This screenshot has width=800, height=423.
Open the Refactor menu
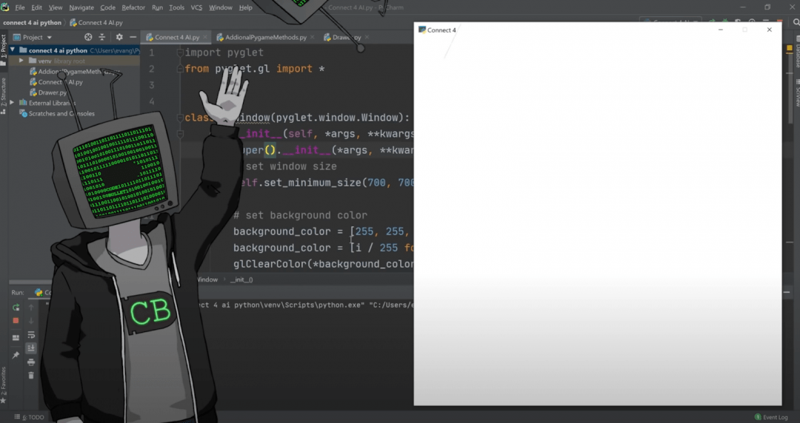click(x=133, y=7)
